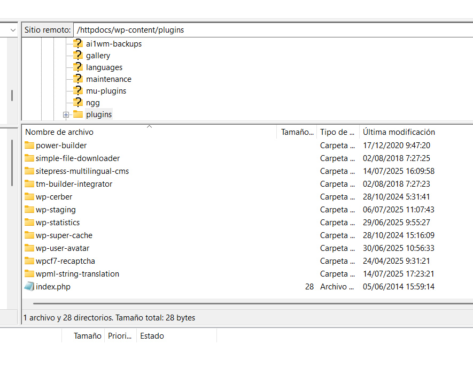
Task: Click the status text '1 archivo y 28 directorios'
Action: tap(68, 317)
